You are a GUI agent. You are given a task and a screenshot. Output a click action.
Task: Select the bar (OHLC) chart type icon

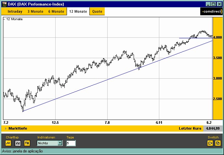[18, 143]
